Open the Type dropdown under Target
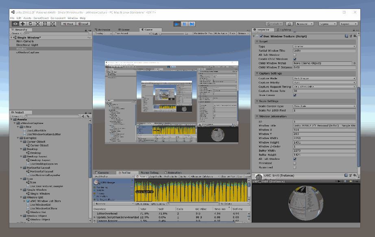The width and height of the screenshot is (375, 237). click(324, 46)
